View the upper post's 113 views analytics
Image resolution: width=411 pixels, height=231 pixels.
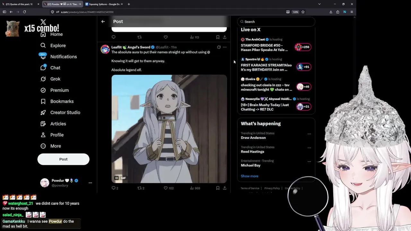click(x=195, y=37)
